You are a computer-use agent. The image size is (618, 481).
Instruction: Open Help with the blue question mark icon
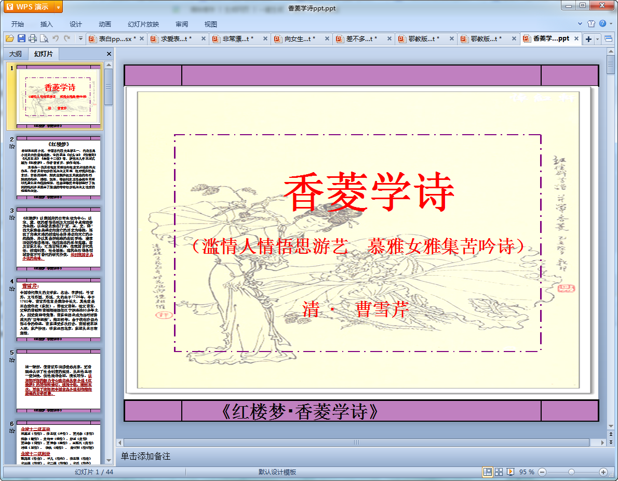tap(602, 24)
